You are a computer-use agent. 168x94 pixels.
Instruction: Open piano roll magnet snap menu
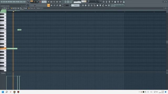point(5,8)
